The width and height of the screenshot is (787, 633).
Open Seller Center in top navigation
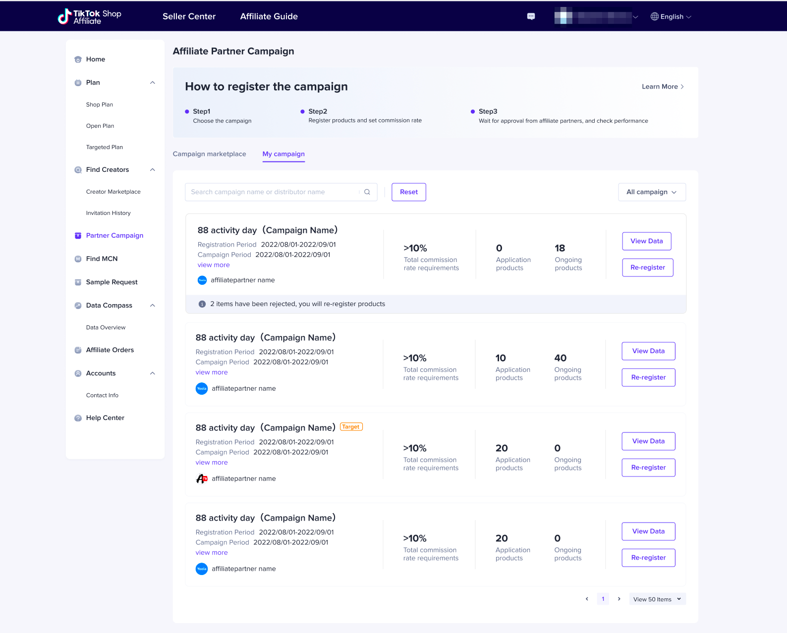189,16
